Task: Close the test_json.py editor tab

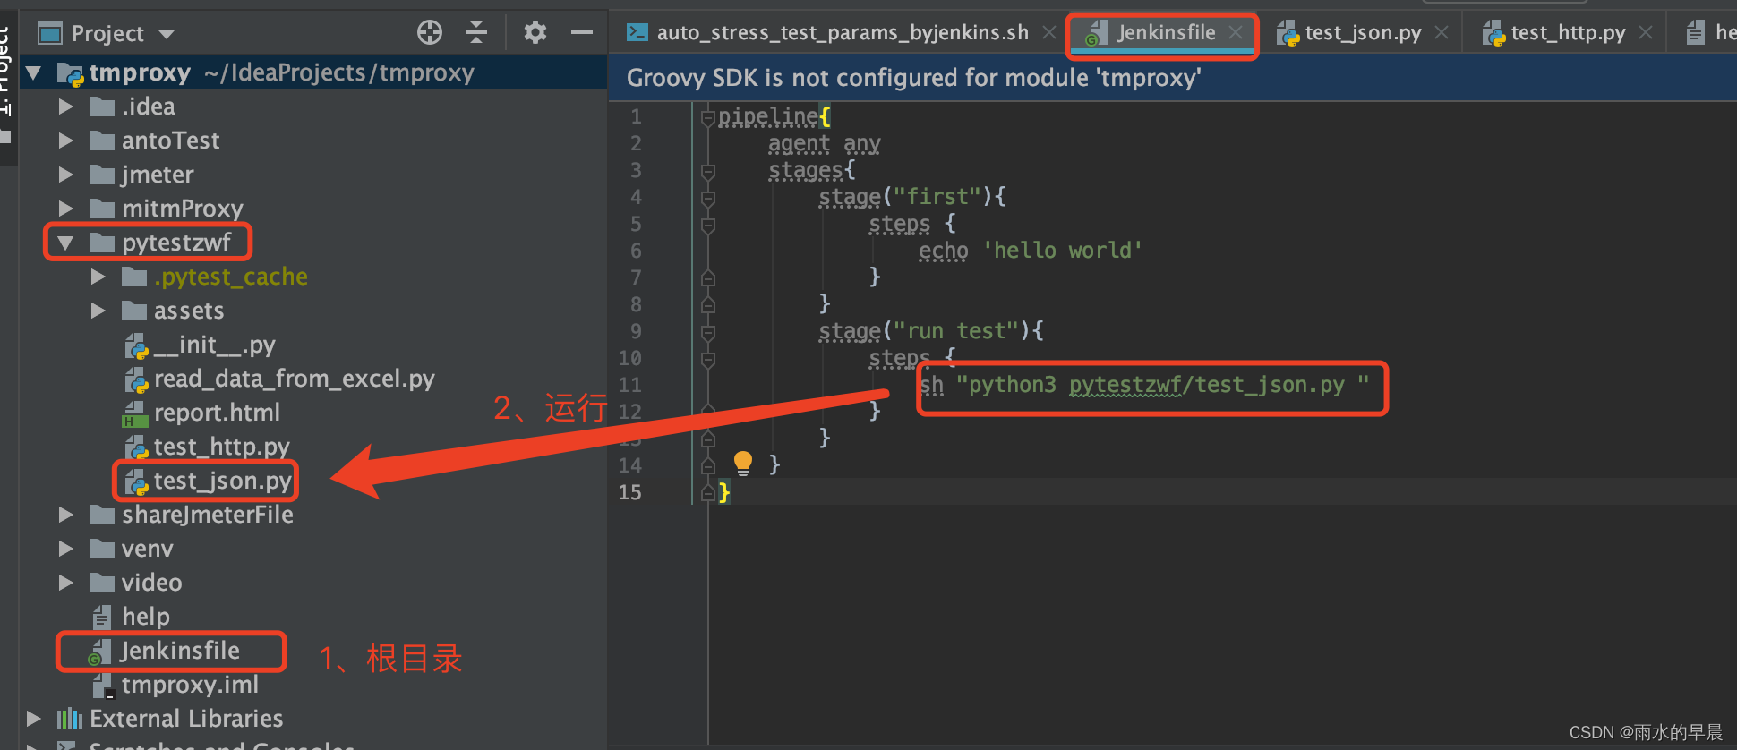Action: (1442, 33)
